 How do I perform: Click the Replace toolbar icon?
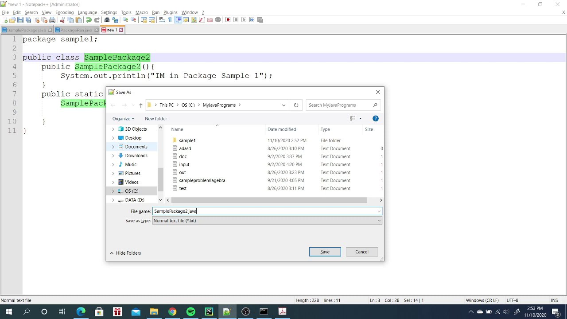(x=115, y=20)
